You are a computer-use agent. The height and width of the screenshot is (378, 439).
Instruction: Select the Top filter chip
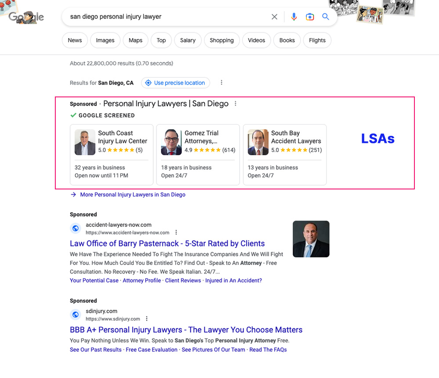click(x=161, y=40)
